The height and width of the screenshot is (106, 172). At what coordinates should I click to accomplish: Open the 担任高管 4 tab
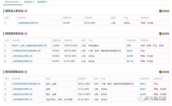(x=42, y=2)
